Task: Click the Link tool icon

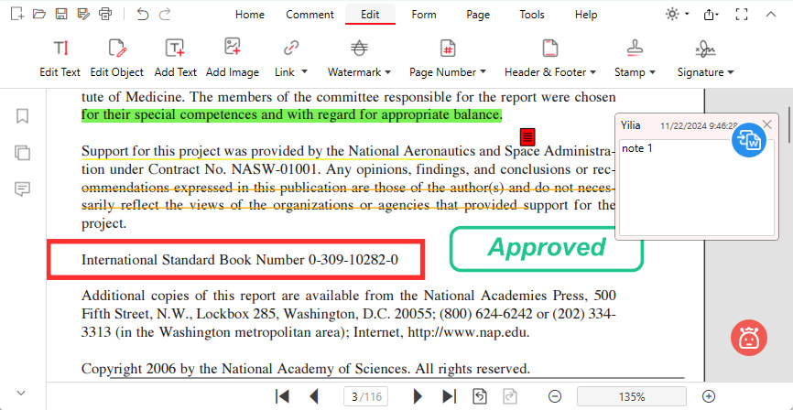Action: 291,49
